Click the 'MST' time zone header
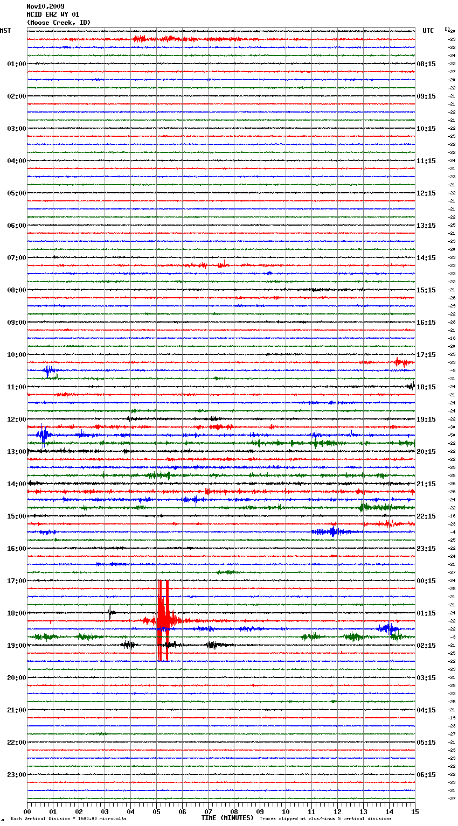This screenshot has height=826, width=458. click(5, 31)
